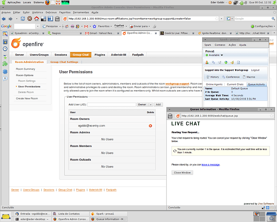Go to home page via house icon
This screenshot has height=222, width=277.
coord(37,19)
